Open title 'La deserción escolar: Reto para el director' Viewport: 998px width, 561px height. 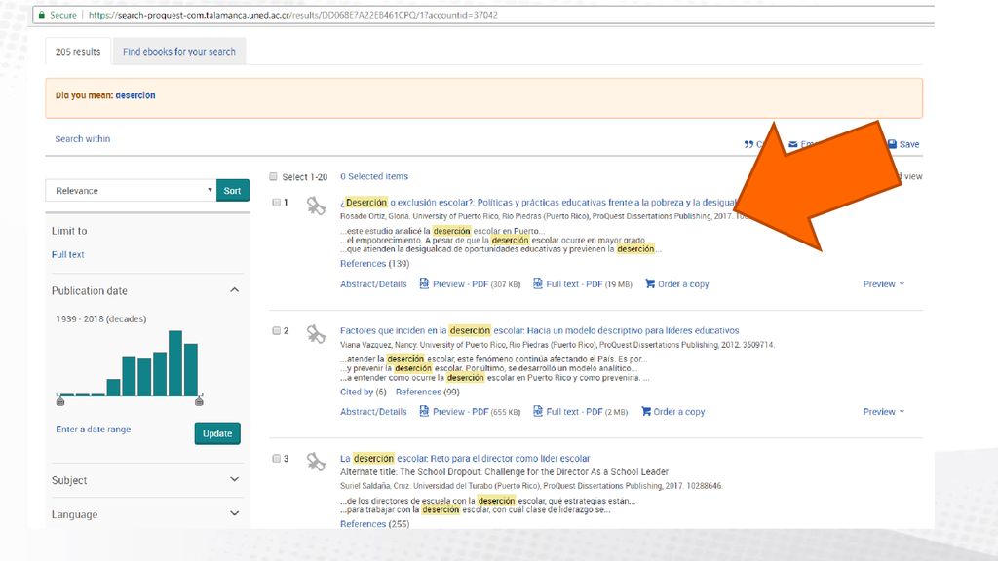click(x=465, y=458)
